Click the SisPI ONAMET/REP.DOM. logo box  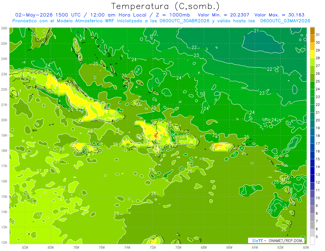[x=276, y=240]
